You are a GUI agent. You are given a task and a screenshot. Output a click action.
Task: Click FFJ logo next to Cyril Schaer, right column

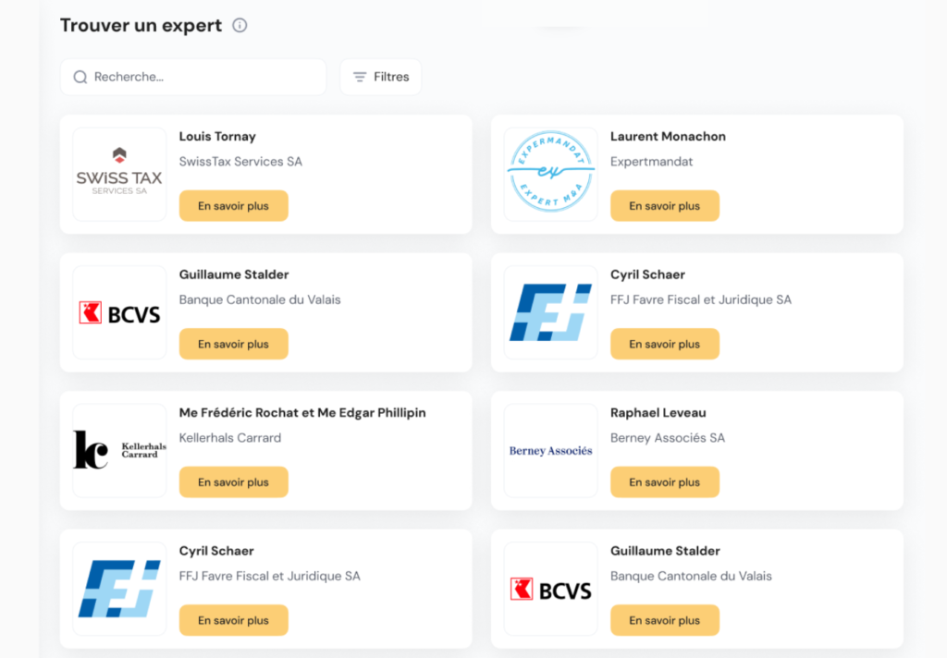[551, 312]
